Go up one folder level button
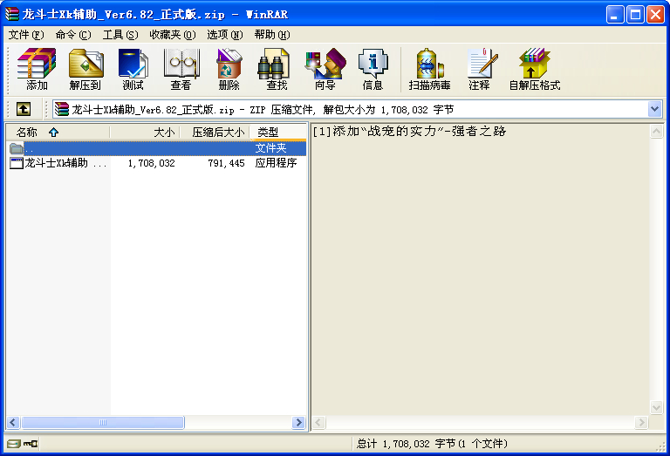The width and height of the screenshot is (670, 456). click(24, 109)
